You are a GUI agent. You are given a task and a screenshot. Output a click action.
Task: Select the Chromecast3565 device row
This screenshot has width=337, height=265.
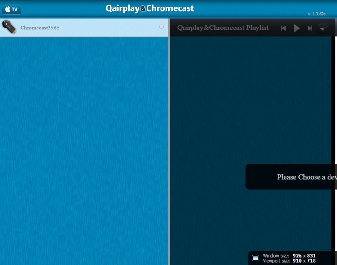coord(84,28)
